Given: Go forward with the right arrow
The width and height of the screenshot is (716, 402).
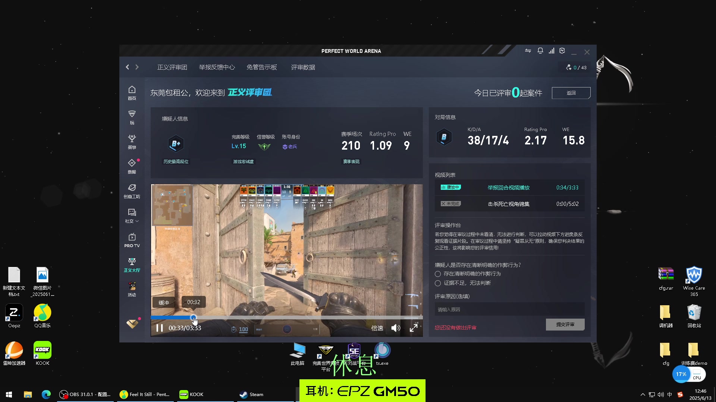Looking at the screenshot, I should (x=137, y=67).
